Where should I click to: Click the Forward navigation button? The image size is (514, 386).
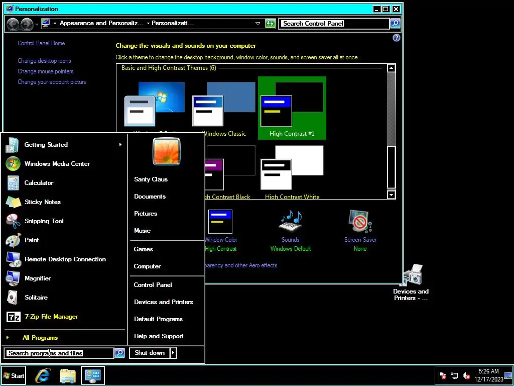pyautogui.click(x=27, y=24)
